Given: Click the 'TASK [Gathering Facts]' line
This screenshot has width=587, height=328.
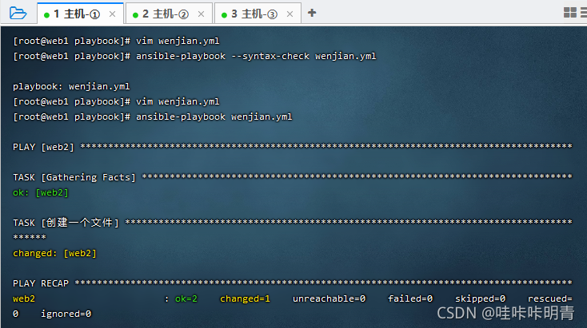Looking at the screenshot, I should tap(293, 177).
